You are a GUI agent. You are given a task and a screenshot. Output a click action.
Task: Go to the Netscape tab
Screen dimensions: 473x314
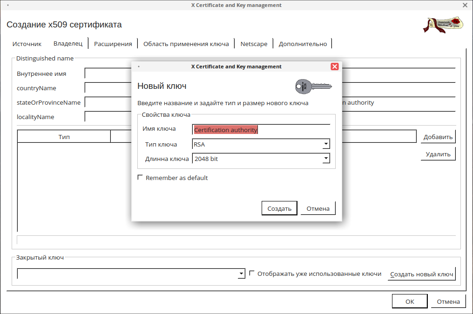(254, 44)
